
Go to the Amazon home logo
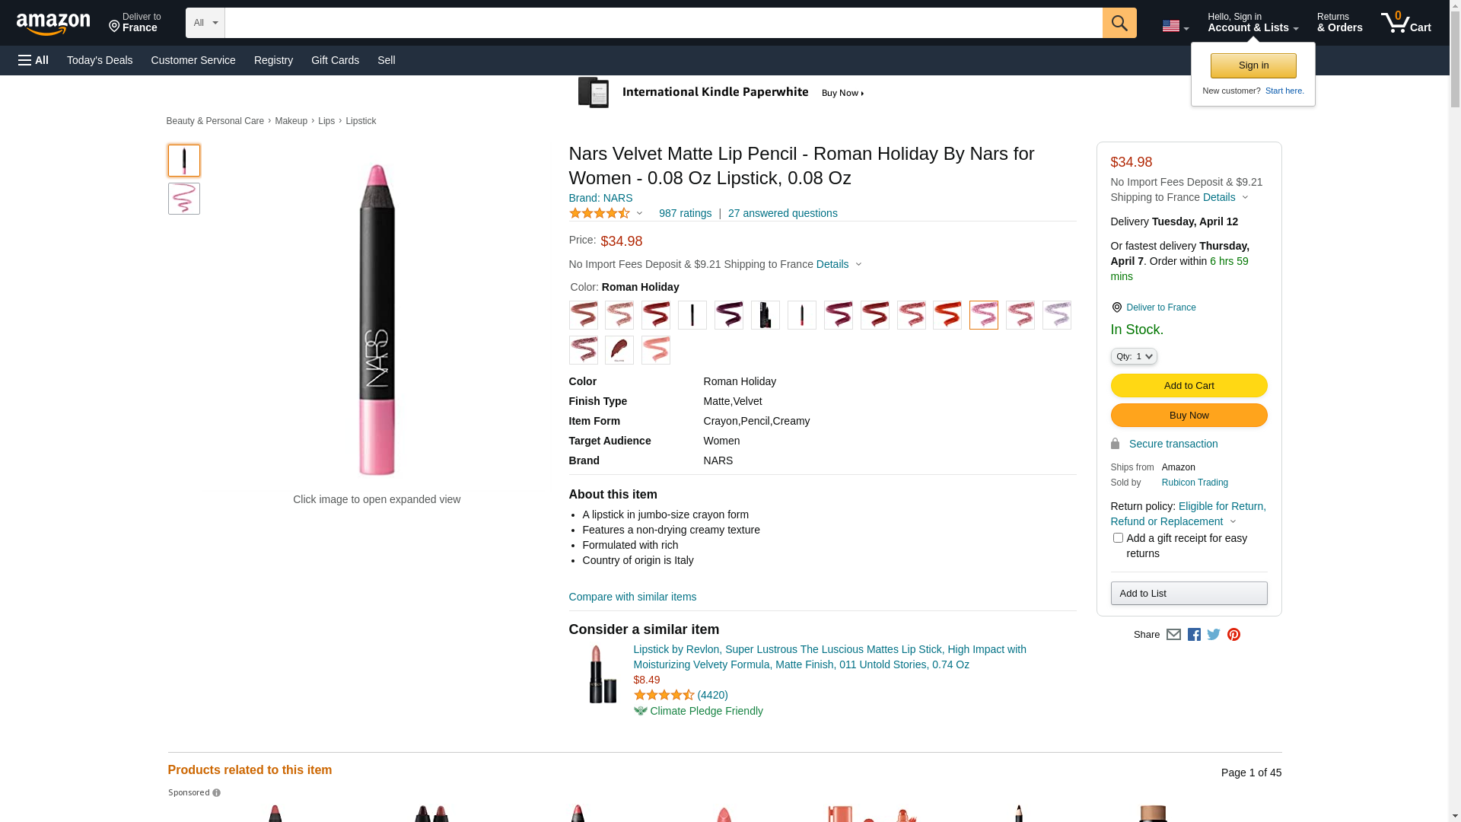point(53,24)
